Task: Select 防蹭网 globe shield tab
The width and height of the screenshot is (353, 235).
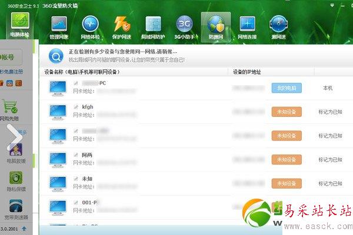Action: tap(216, 27)
